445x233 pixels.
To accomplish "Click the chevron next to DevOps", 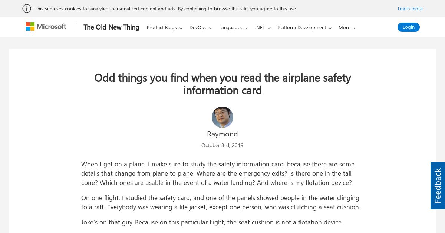I will point(211,28).
